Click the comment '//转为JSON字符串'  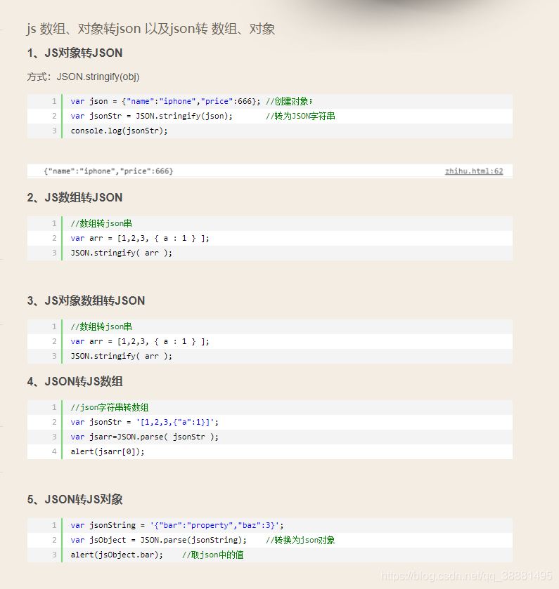[300, 116]
